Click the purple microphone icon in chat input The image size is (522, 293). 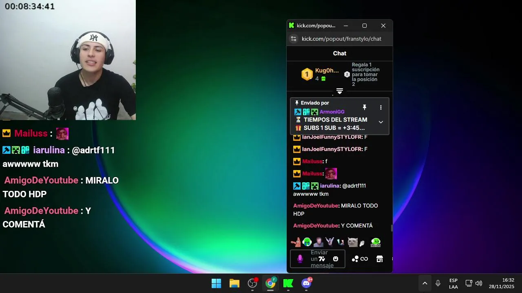(300, 259)
